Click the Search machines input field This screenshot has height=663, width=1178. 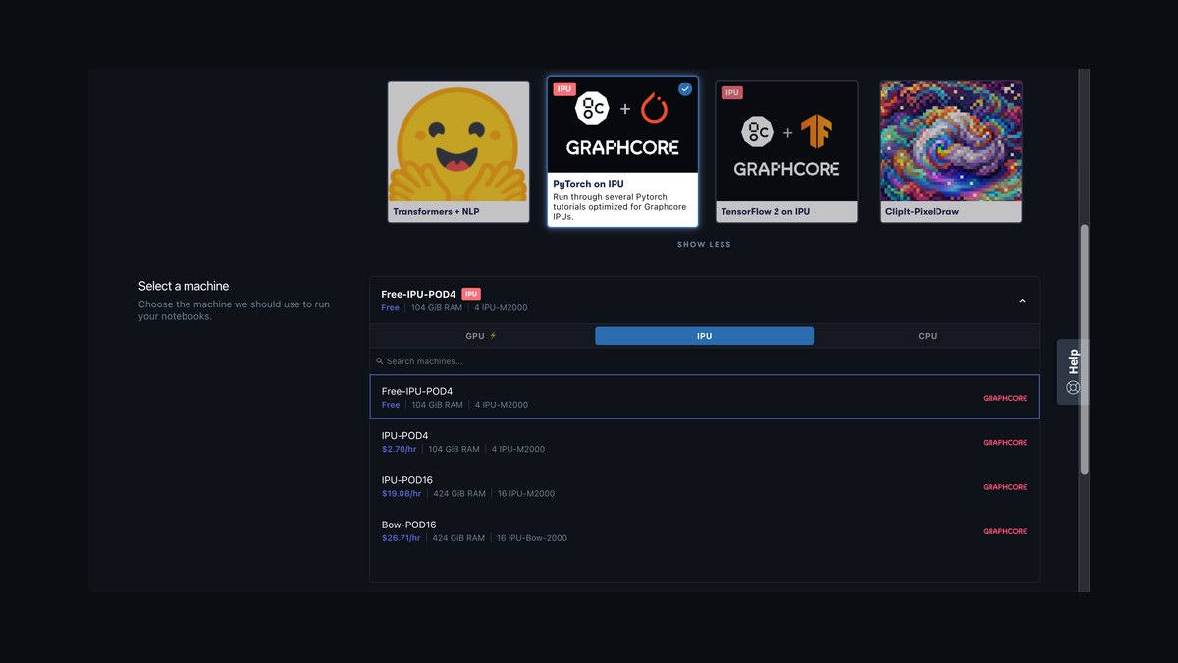click(704, 361)
